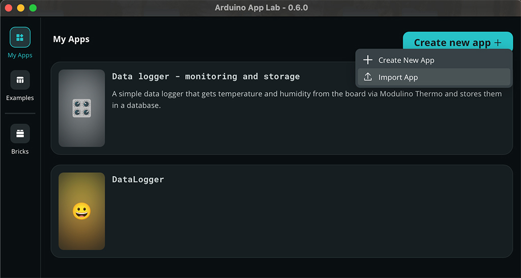The width and height of the screenshot is (521, 278).
Task: Open the DataLogger app title
Action: coord(138,179)
